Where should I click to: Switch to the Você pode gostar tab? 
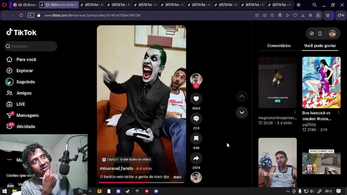click(x=320, y=45)
